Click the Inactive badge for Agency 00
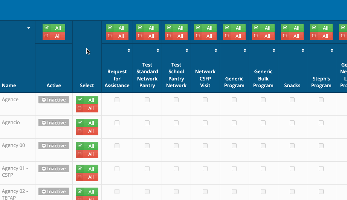 54,146
